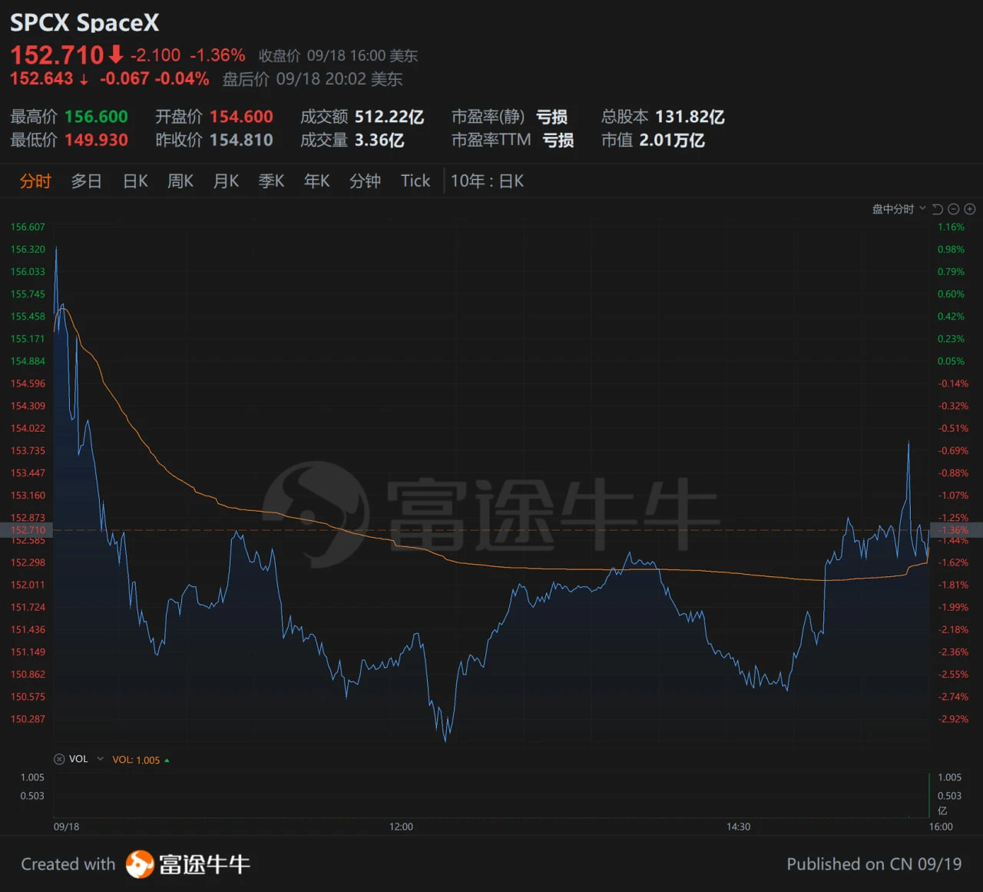The width and height of the screenshot is (983, 892).
Task: Open the 年K chart tab
Action: pyautogui.click(x=316, y=181)
